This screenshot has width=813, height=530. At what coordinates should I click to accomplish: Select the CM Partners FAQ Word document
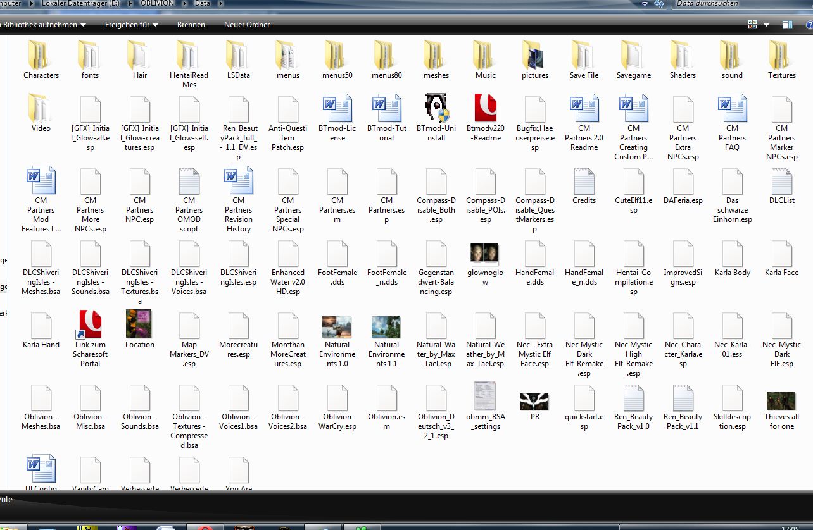(x=732, y=108)
